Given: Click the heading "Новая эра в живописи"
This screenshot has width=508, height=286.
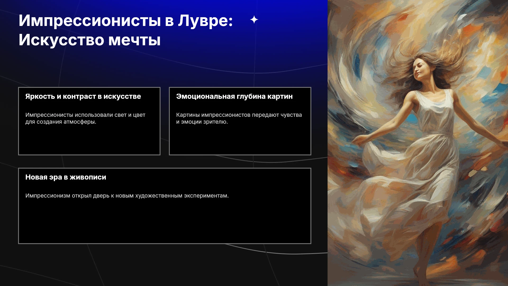Looking at the screenshot, I should (66, 177).
